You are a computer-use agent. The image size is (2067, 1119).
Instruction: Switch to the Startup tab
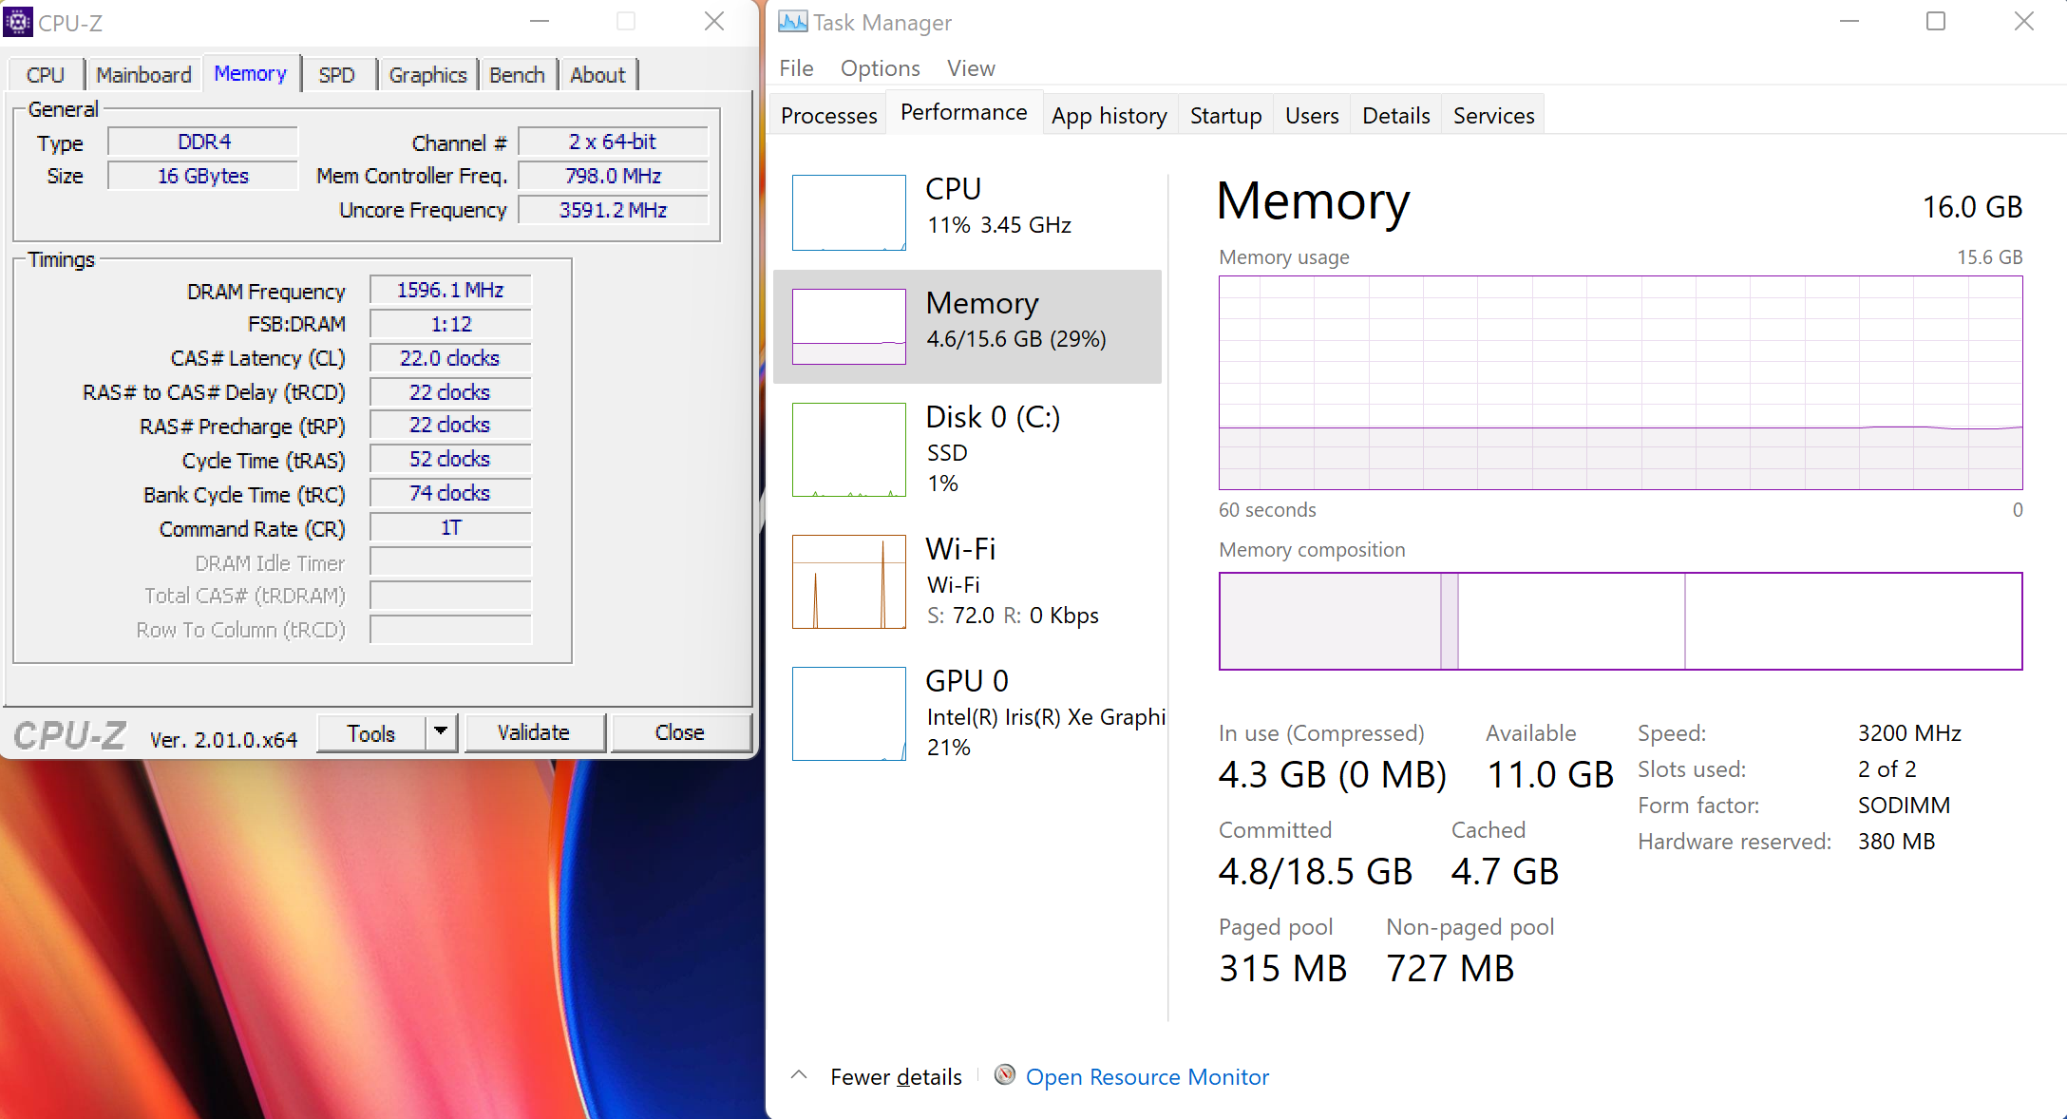(x=1225, y=115)
